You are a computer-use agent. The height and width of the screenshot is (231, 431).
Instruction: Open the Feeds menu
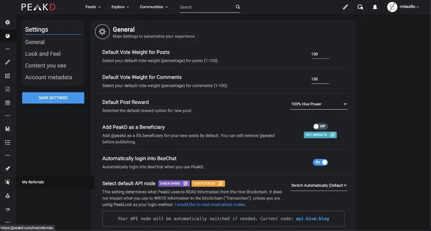93,7
